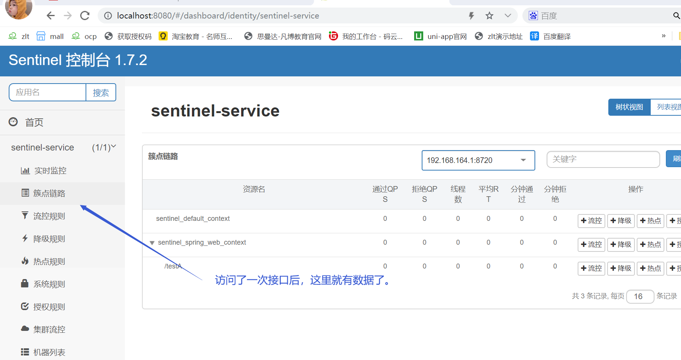Viewport: 681px width, 360px height.
Task: Collapse the sentinel_spring_web_context tree node
Action: point(152,242)
